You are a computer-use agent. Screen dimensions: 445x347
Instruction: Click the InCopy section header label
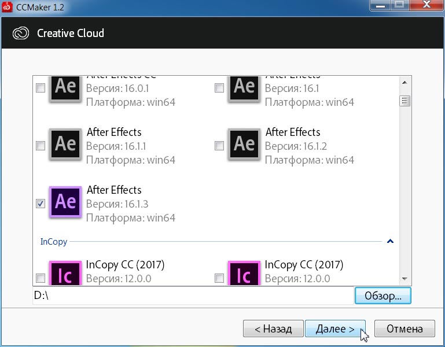54,241
